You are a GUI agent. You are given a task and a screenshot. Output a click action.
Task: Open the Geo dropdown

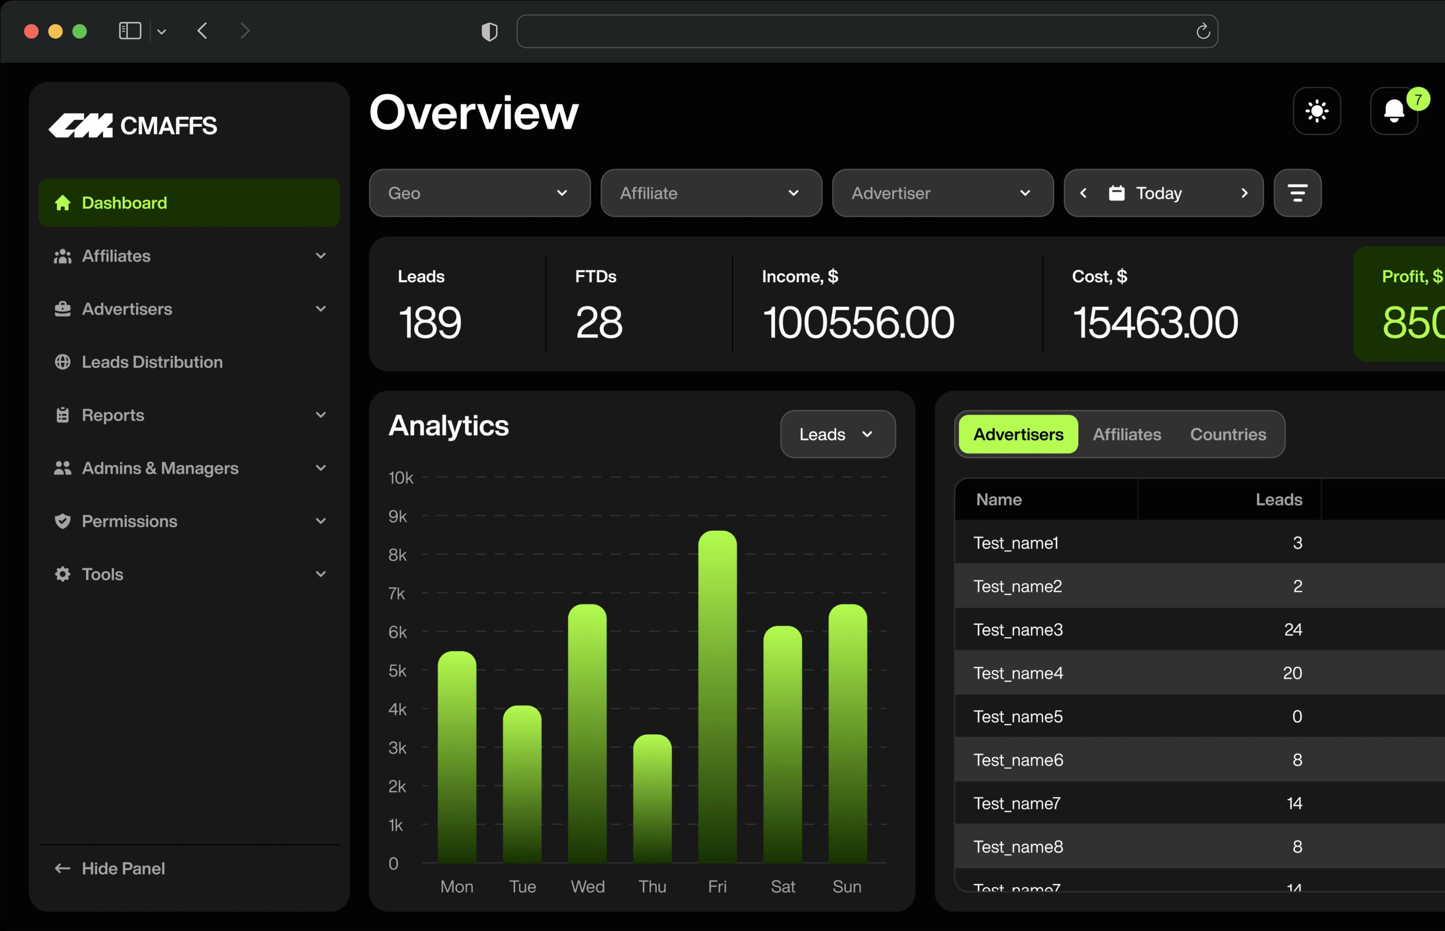pyautogui.click(x=479, y=193)
